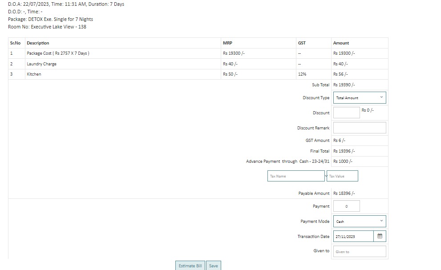
Task: Select the Kitchen description cell
Action: pos(123,74)
